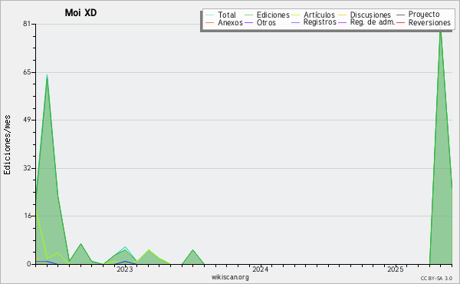
Task: Select the 'Discusiones' legend entry
Action: (x=370, y=15)
